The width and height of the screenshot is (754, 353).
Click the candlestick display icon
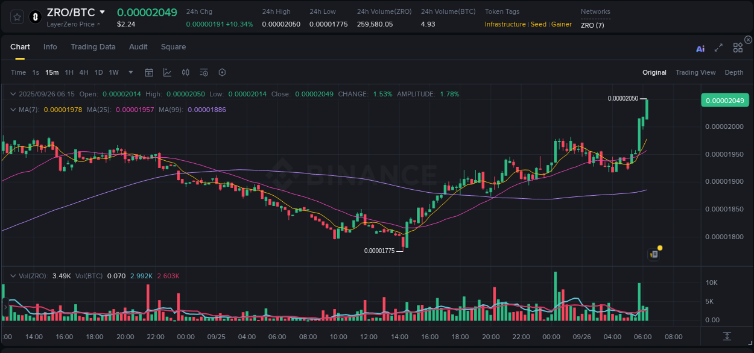185,72
